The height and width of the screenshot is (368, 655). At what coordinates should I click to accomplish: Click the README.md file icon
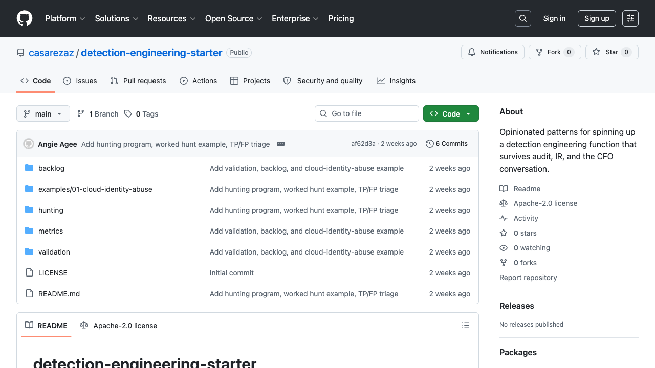coord(29,294)
